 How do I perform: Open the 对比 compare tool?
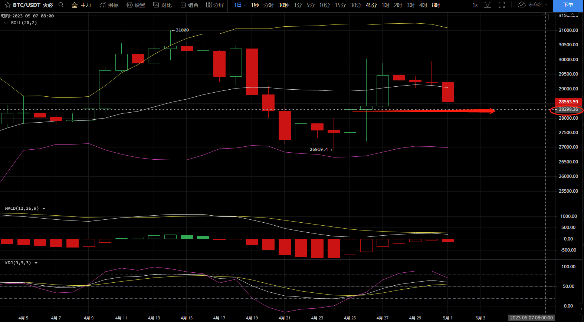click(x=163, y=5)
